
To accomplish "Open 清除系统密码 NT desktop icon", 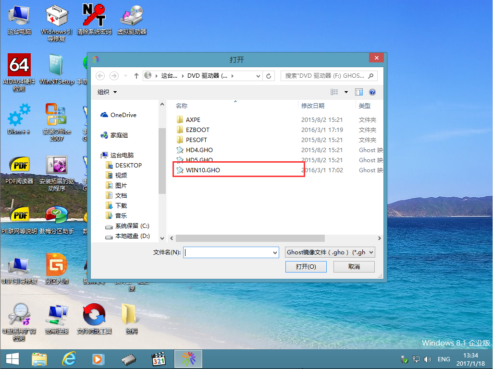I will click(94, 20).
